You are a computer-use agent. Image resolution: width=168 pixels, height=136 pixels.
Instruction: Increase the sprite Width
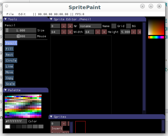point(70,32)
